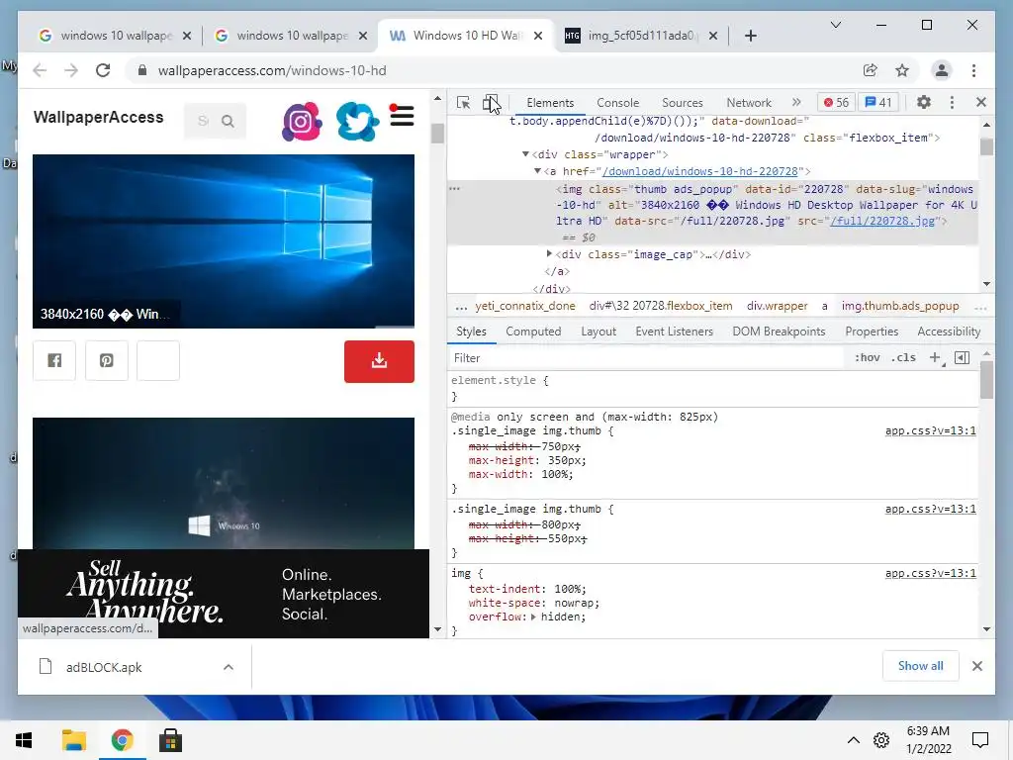1013x760 pixels.
Task: Open the Chrome profile avatar
Action: (942, 70)
